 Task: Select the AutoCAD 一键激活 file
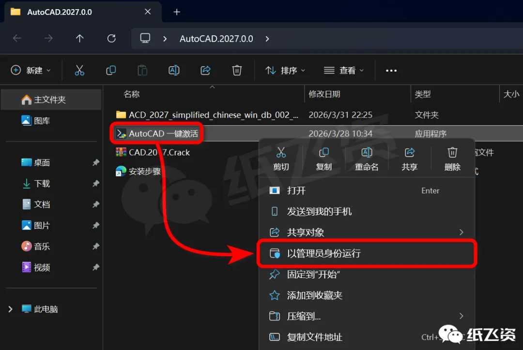click(157, 133)
